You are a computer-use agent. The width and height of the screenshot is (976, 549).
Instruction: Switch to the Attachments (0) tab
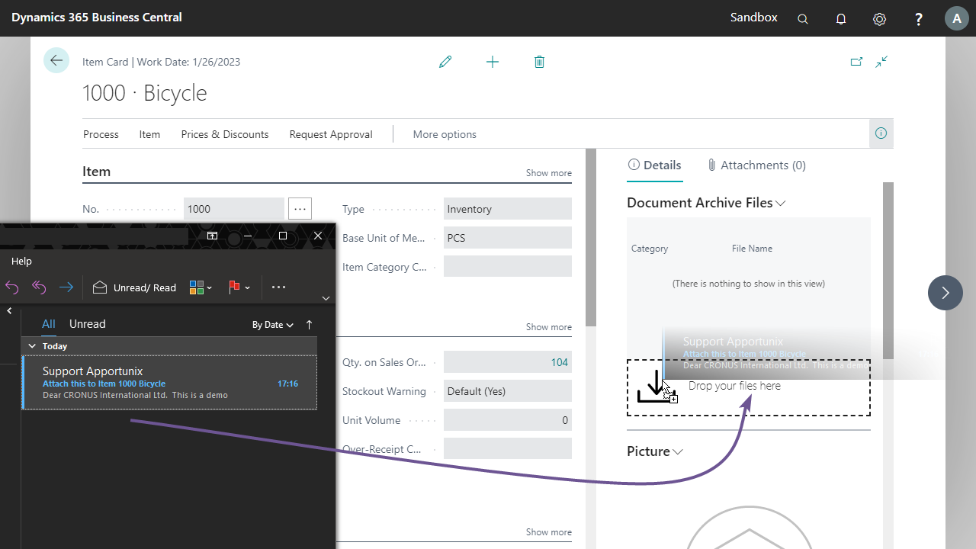click(x=756, y=165)
